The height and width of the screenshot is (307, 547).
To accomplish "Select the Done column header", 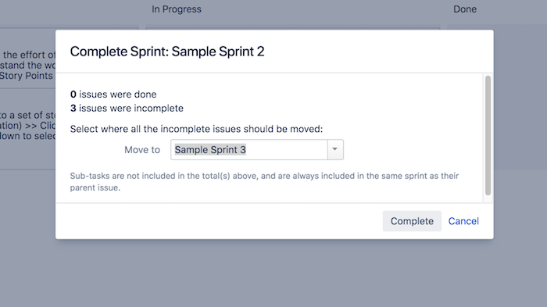I will click(x=465, y=9).
